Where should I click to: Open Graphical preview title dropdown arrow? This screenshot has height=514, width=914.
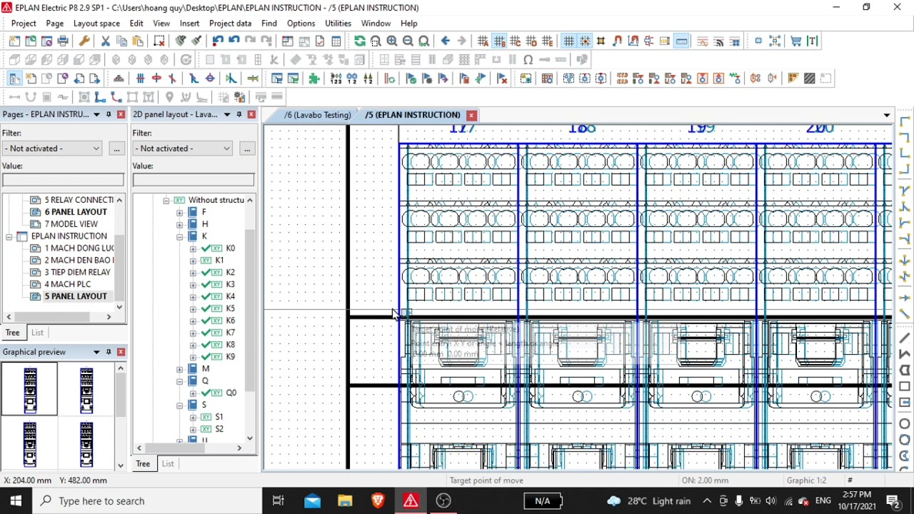click(x=96, y=352)
